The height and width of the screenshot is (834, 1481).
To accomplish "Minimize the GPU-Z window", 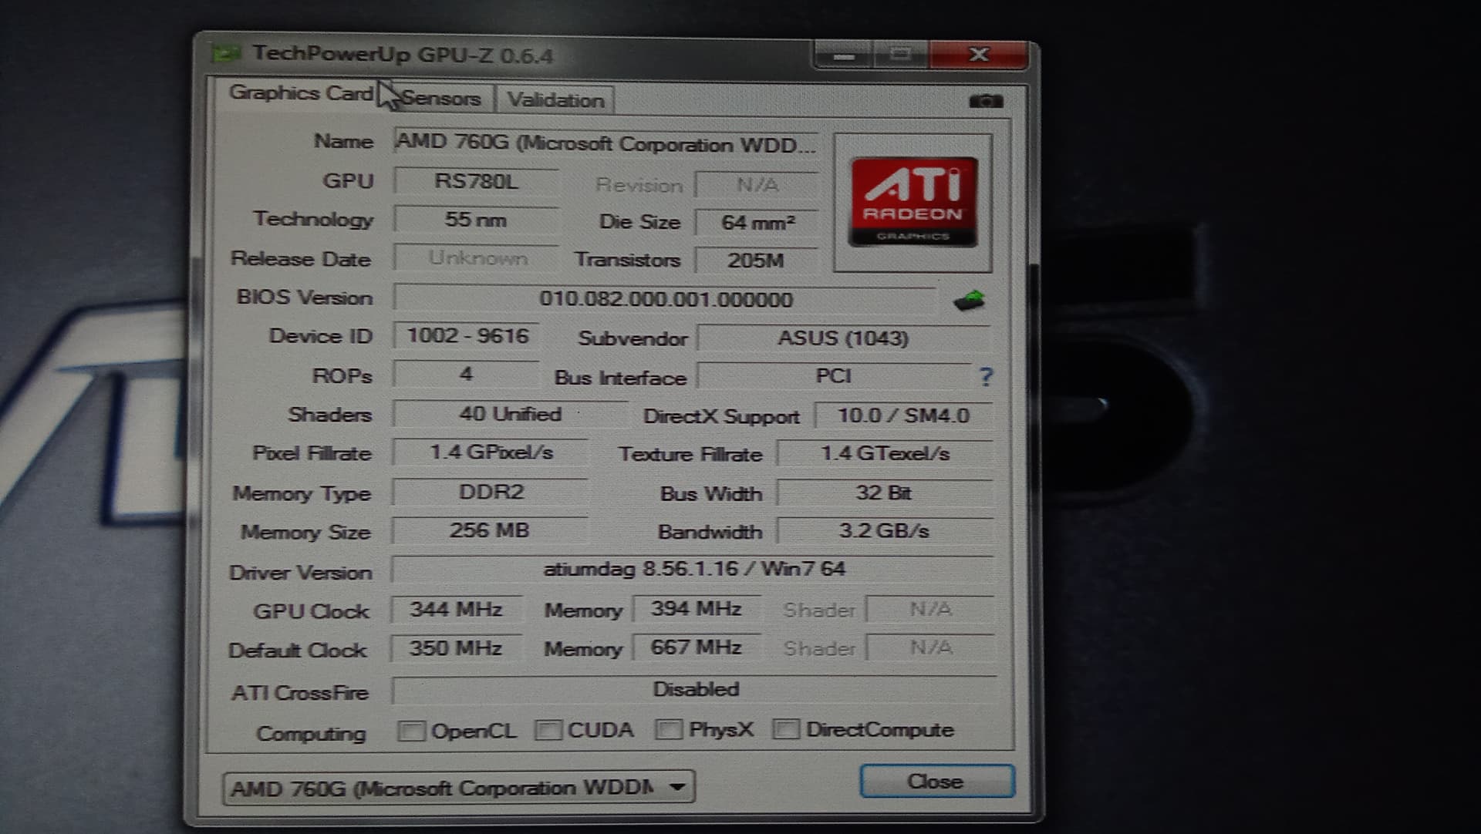I will coord(843,55).
